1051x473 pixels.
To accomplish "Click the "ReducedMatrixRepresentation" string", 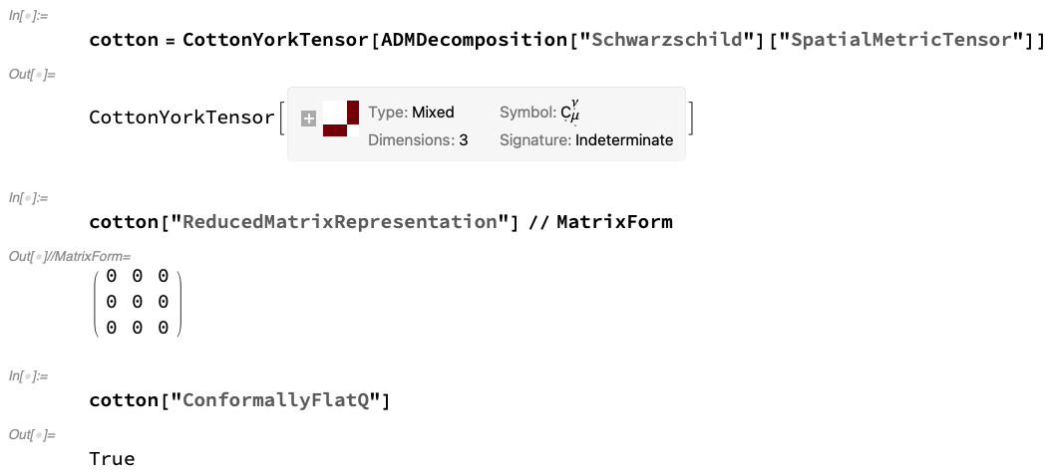I will click(x=338, y=221).
